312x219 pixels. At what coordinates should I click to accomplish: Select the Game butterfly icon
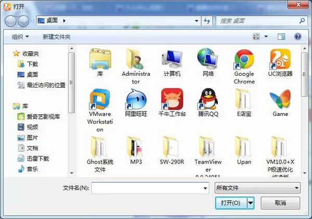[x=280, y=99]
